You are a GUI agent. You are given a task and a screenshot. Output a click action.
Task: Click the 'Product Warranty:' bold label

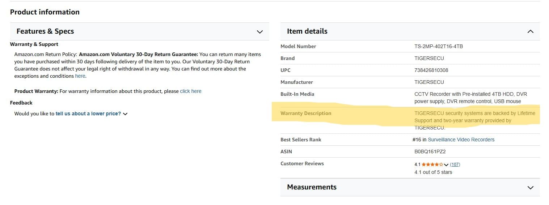tap(36, 91)
